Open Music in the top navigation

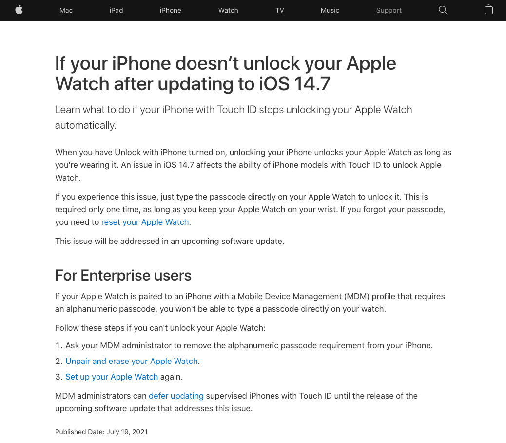330,10
